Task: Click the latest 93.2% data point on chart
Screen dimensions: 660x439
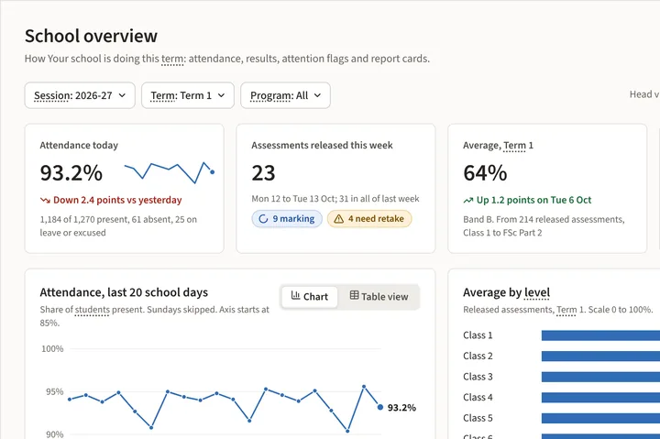Action: click(x=380, y=407)
